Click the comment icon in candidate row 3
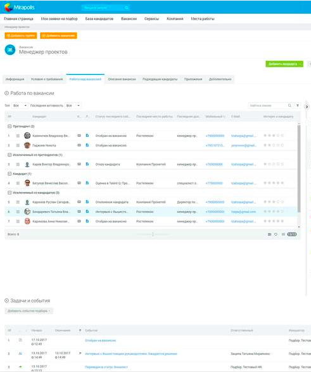 pos(79,164)
